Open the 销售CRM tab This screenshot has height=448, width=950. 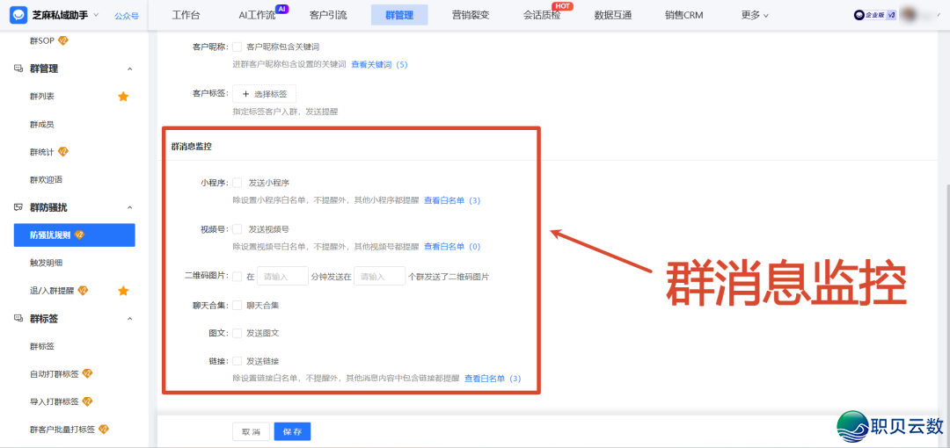click(684, 16)
